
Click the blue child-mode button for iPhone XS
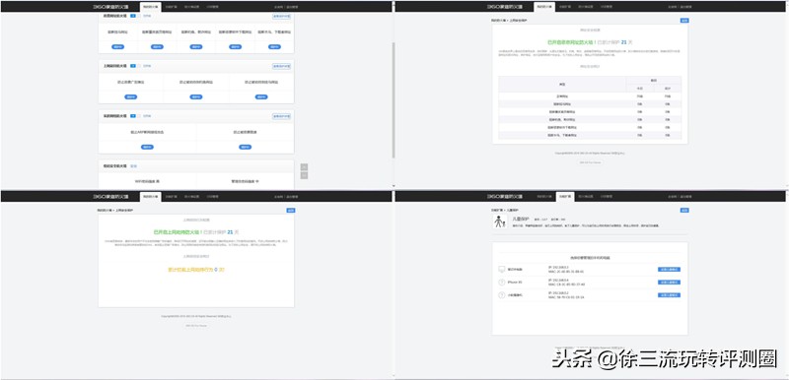point(669,283)
